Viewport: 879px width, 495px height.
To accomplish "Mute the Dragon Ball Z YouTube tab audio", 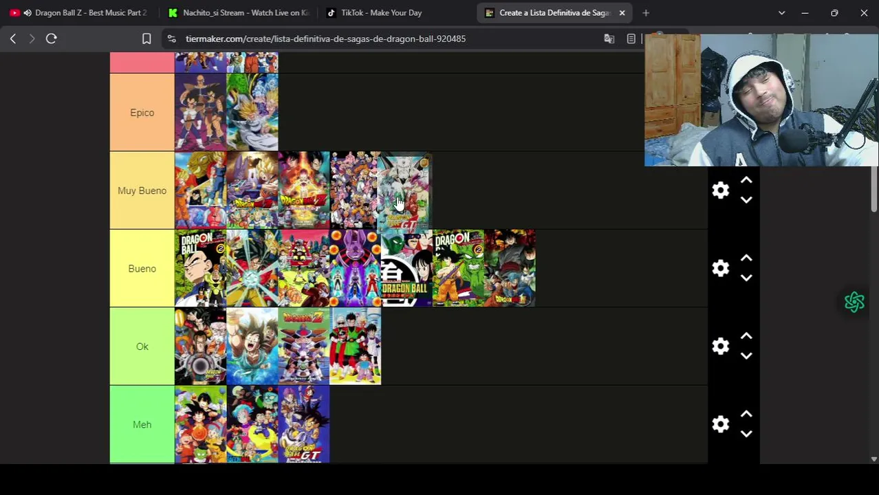I will point(27,13).
